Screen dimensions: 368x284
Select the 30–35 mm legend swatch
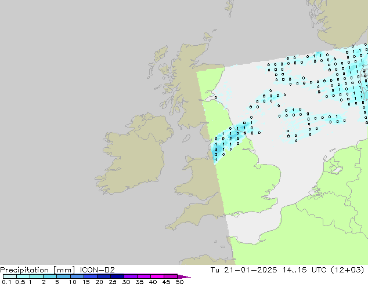tap(130, 276)
